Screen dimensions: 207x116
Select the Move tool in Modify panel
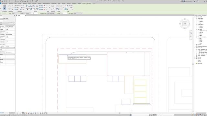click(27, 9)
